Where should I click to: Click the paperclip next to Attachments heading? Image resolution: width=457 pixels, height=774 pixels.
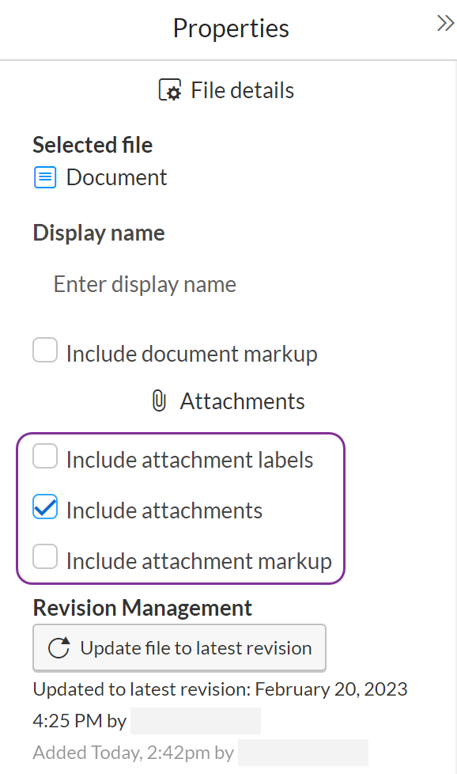[x=160, y=400]
